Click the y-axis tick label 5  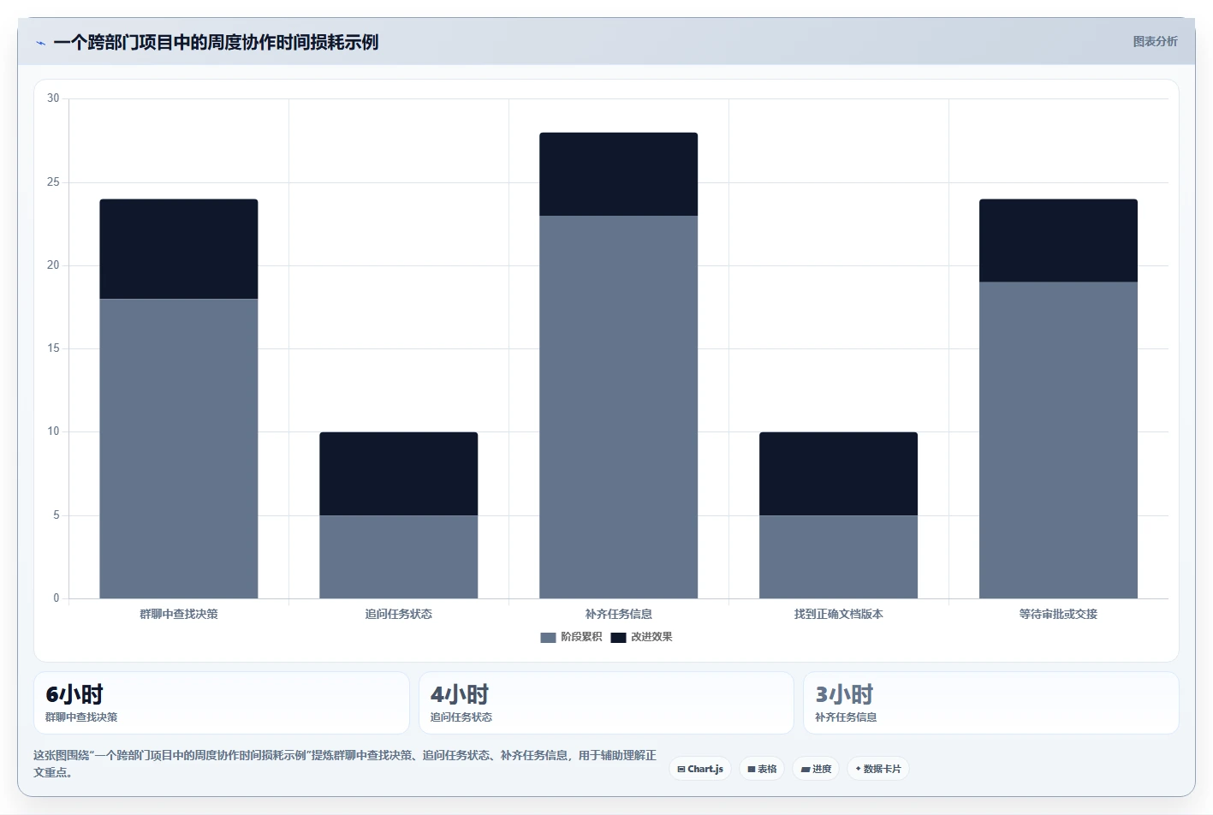(56, 515)
